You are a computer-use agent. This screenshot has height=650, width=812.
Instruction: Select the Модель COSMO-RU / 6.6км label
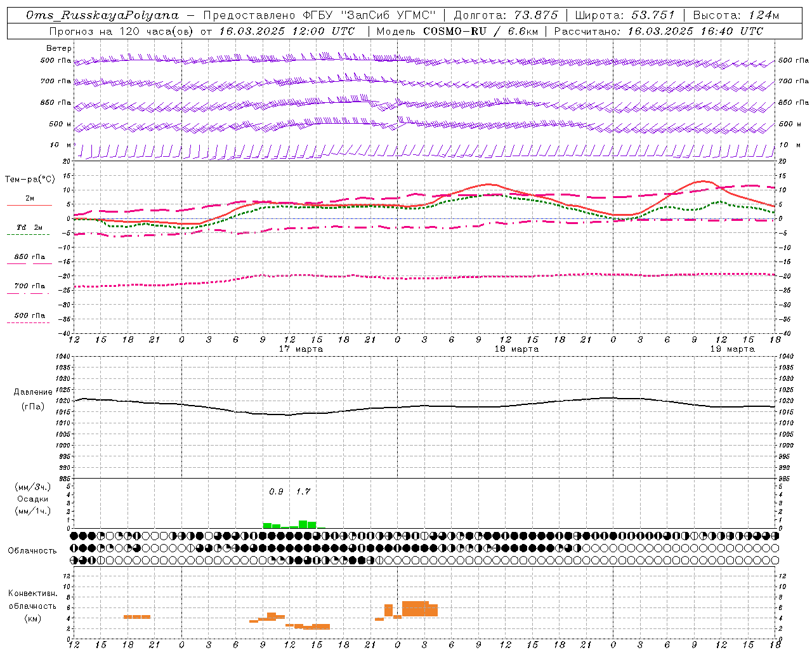[x=457, y=31]
